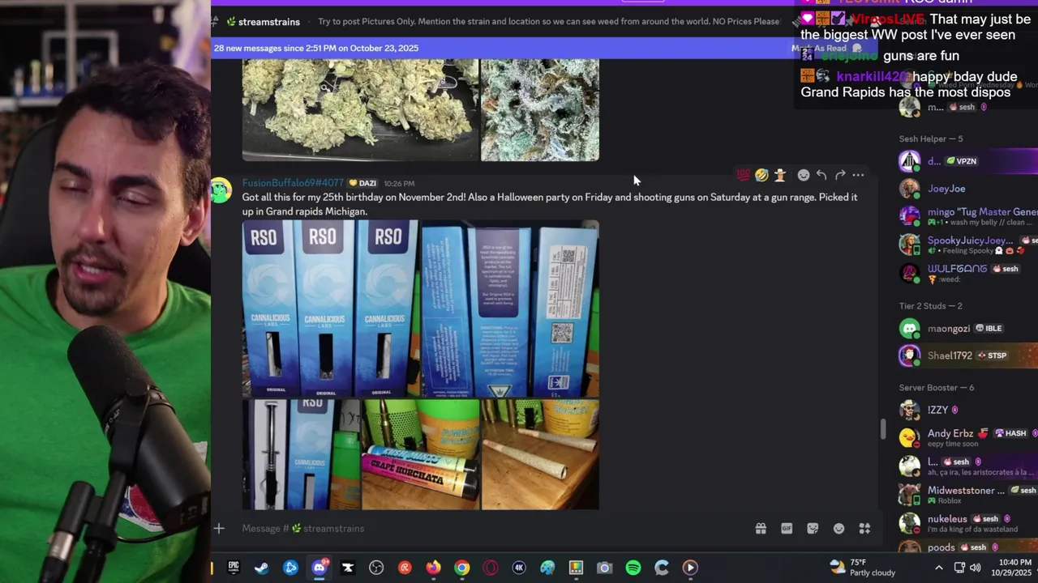Screen dimensions: 1038x583
Task: Select member nukeleus in member list
Action: (x=967, y=523)
